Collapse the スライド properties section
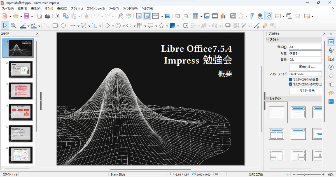 pyautogui.click(x=268, y=39)
